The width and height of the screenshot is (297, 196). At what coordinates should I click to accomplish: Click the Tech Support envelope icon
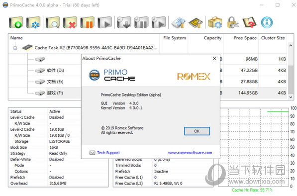92,153
